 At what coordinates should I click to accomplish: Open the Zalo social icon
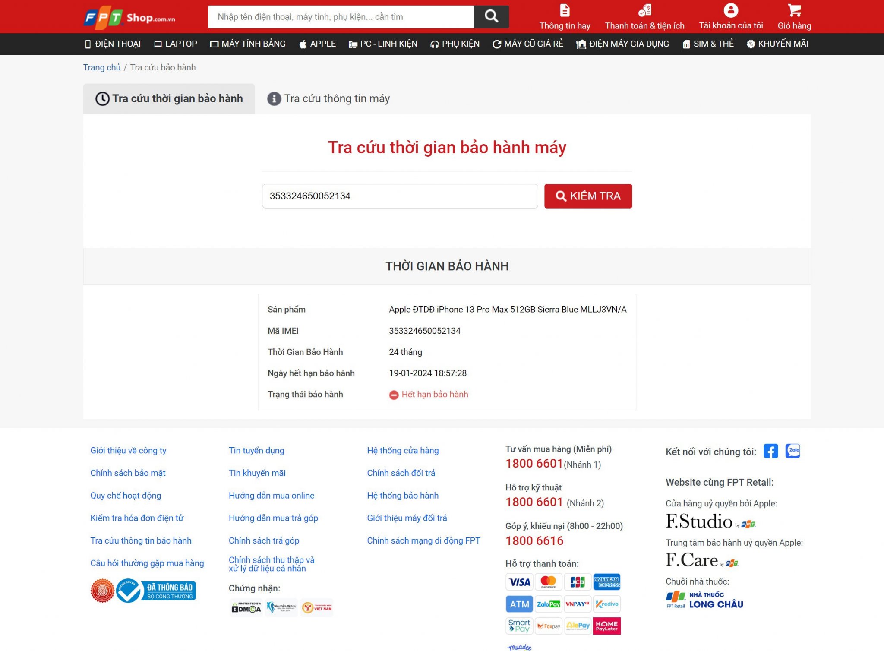point(792,451)
